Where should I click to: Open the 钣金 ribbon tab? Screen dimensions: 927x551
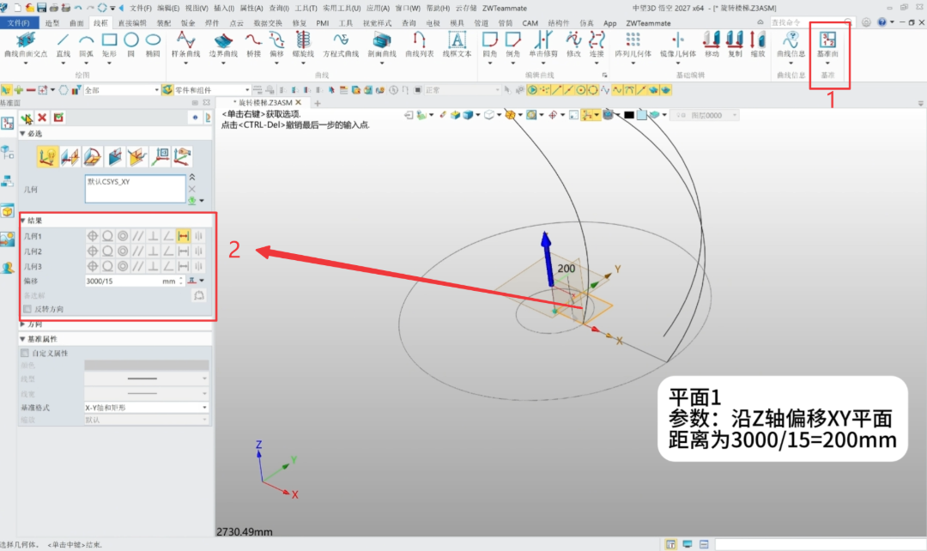pos(188,23)
